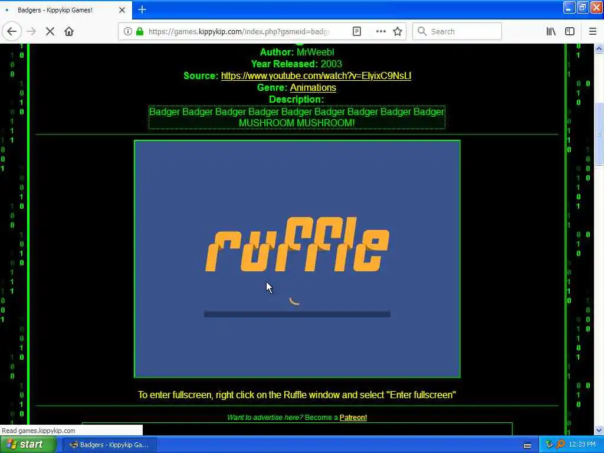Open the Library bookmarks and history icon

(551, 31)
